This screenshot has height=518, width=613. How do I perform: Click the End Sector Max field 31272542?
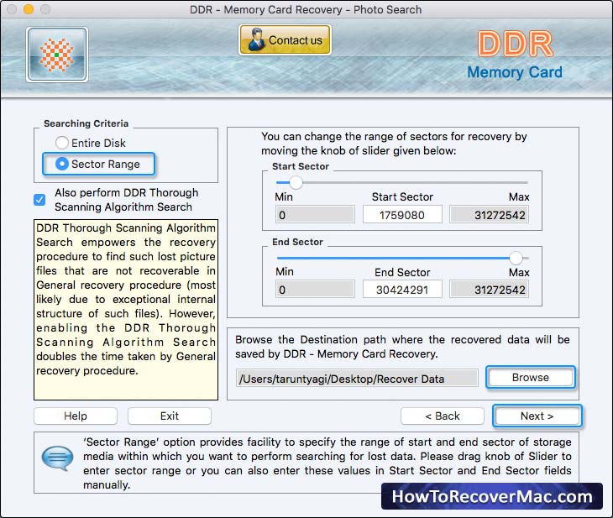click(x=489, y=290)
